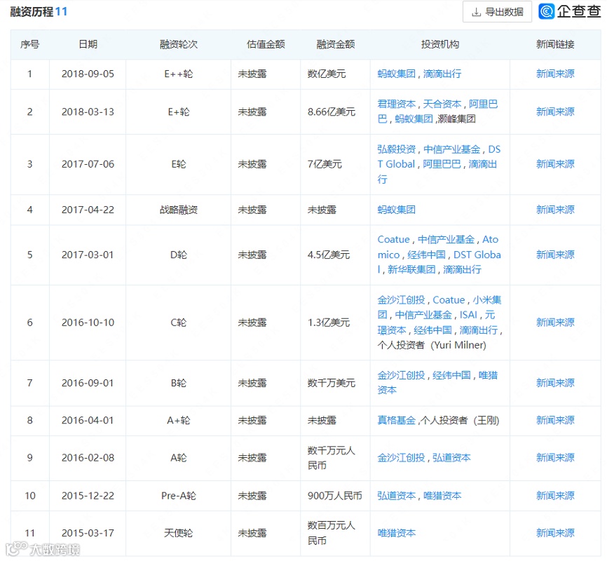Select the E++轮 round cell
607x561 pixels.
[x=179, y=74]
